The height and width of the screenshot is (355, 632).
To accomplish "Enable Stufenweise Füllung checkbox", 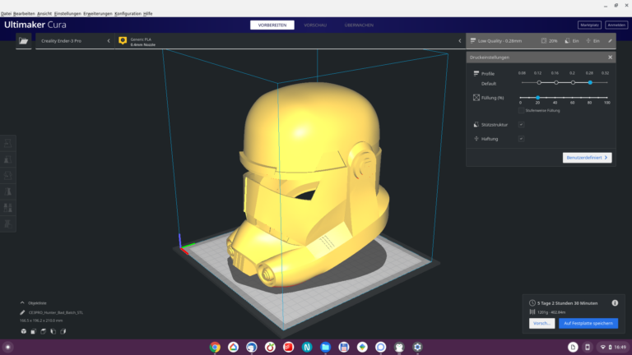I will tap(521, 109).
